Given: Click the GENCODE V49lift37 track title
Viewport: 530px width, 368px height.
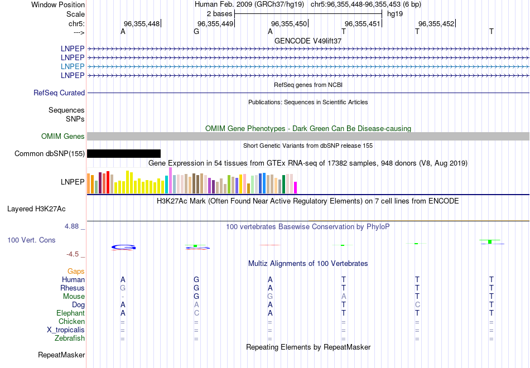Looking at the screenshot, I should (x=308, y=41).
